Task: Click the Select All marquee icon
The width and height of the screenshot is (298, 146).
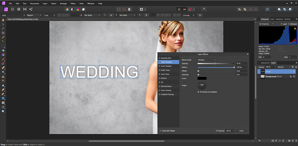Action: click(119, 9)
